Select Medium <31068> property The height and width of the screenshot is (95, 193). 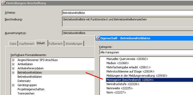point(117,63)
